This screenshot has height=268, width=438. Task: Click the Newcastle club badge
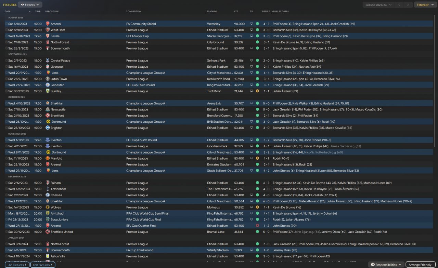pos(47,110)
